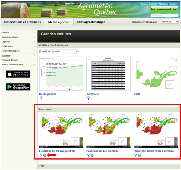Switch to Observations et prévisions tab

(x=22, y=22)
